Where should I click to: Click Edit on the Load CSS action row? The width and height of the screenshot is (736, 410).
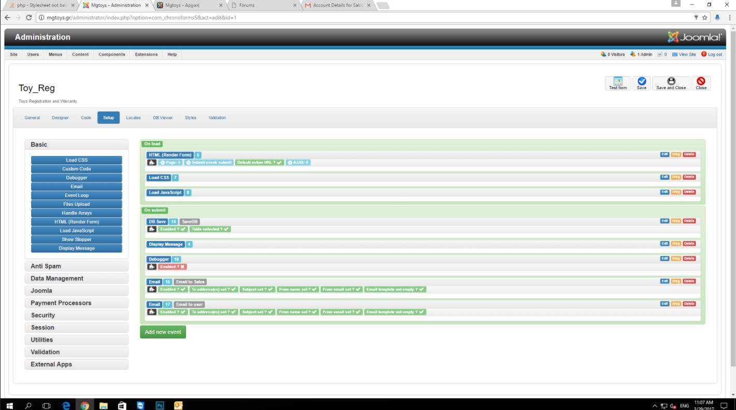[665, 177]
